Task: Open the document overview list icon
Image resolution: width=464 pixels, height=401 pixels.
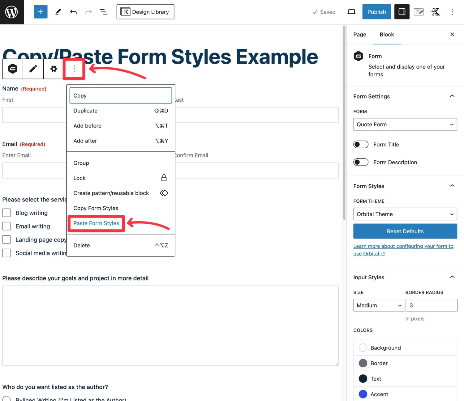Action: click(103, 11)
